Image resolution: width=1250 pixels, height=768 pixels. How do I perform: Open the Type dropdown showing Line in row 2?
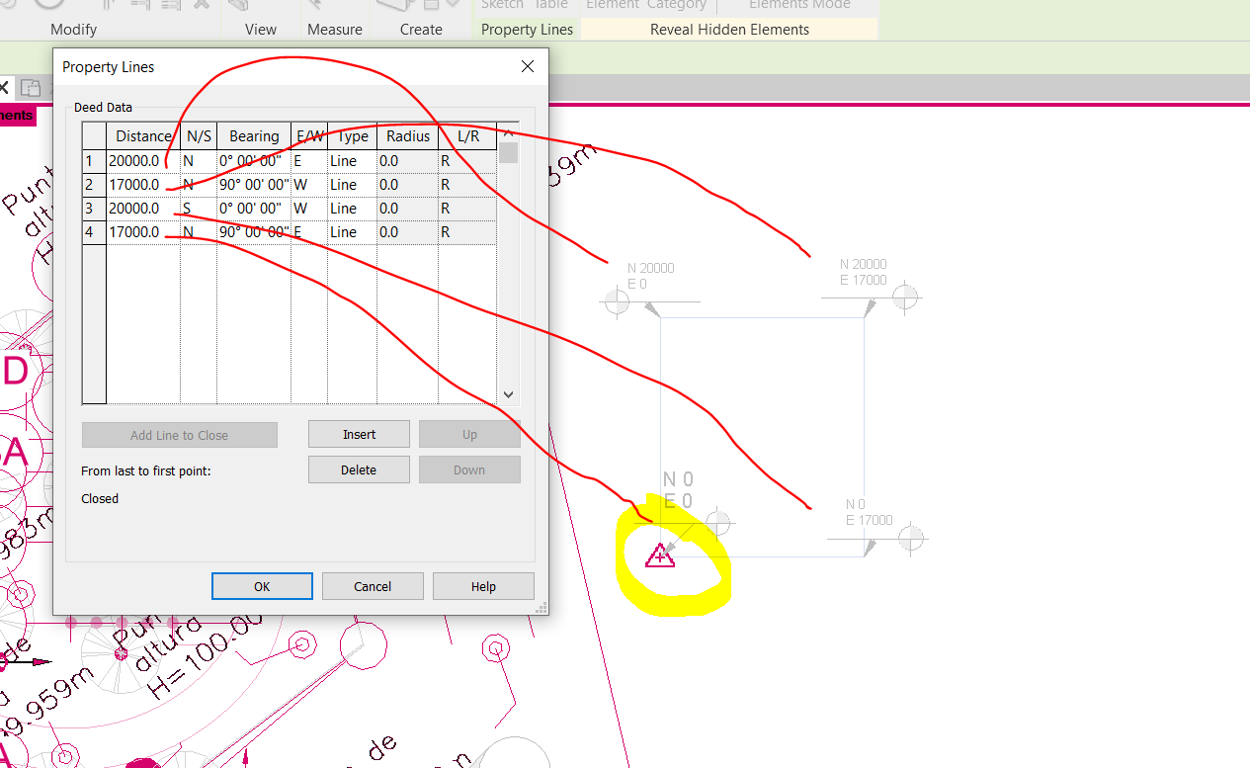pos(351,184)
